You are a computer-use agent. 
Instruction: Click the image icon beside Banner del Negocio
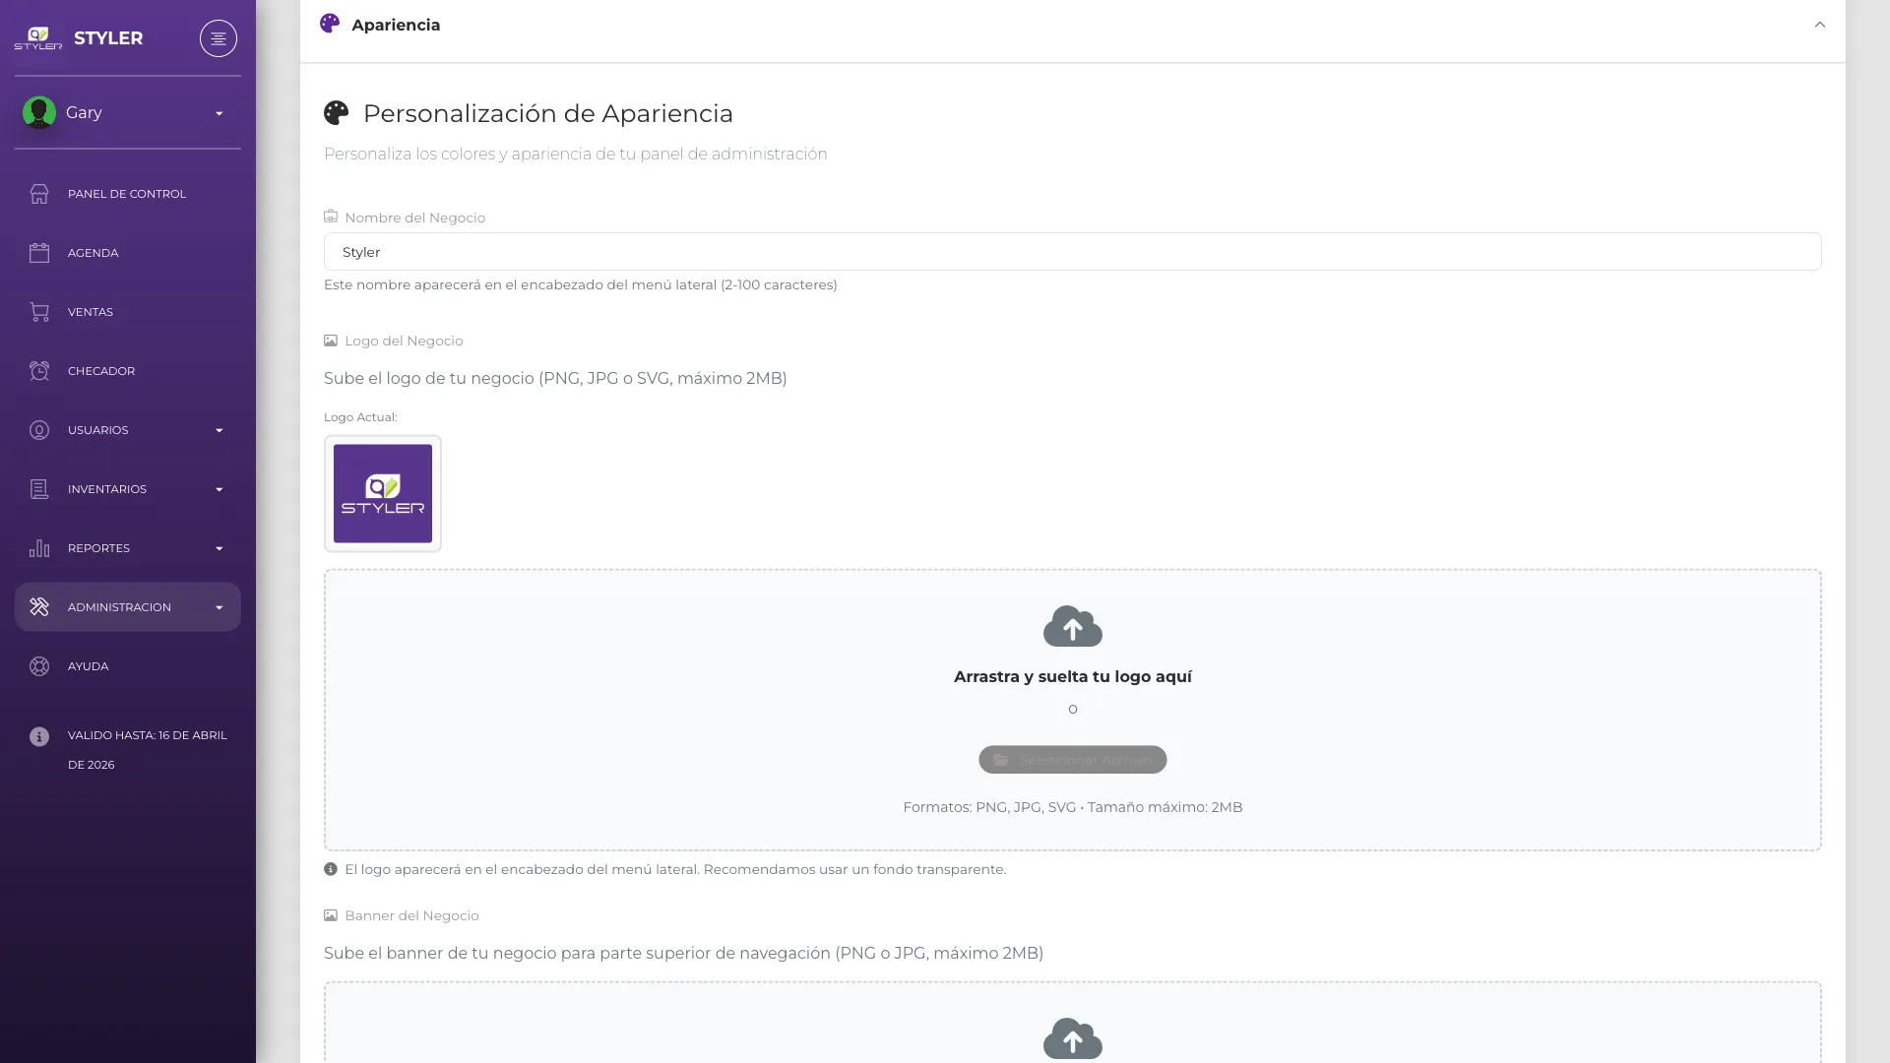coord(331,915)
